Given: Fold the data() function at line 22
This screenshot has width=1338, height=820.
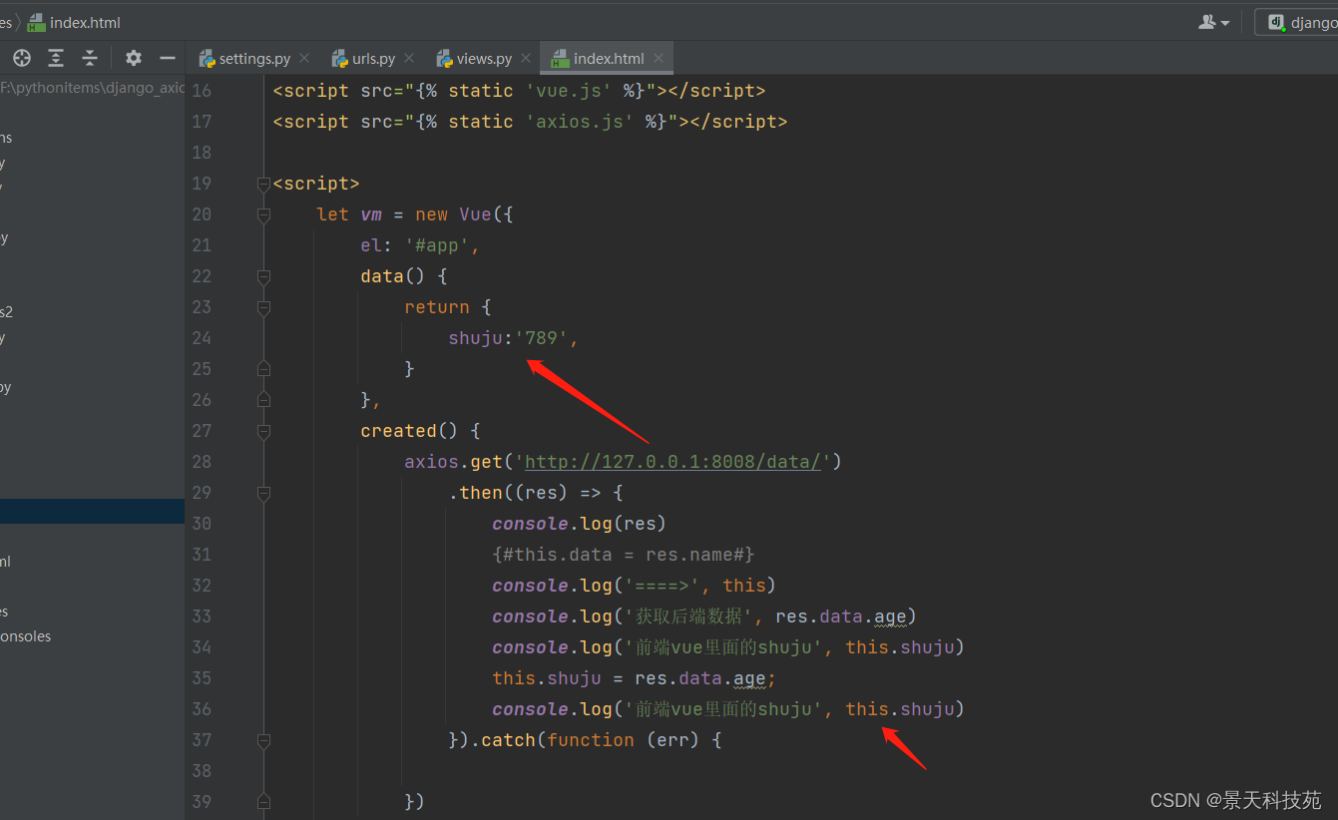Looking at the screenshot, I should (263, 276).
